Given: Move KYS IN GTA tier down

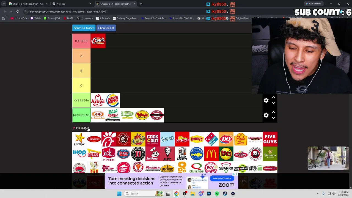Looking at the screenshot, I should 273,103.
